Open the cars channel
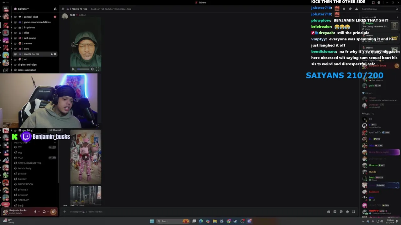 click(34, 49)
